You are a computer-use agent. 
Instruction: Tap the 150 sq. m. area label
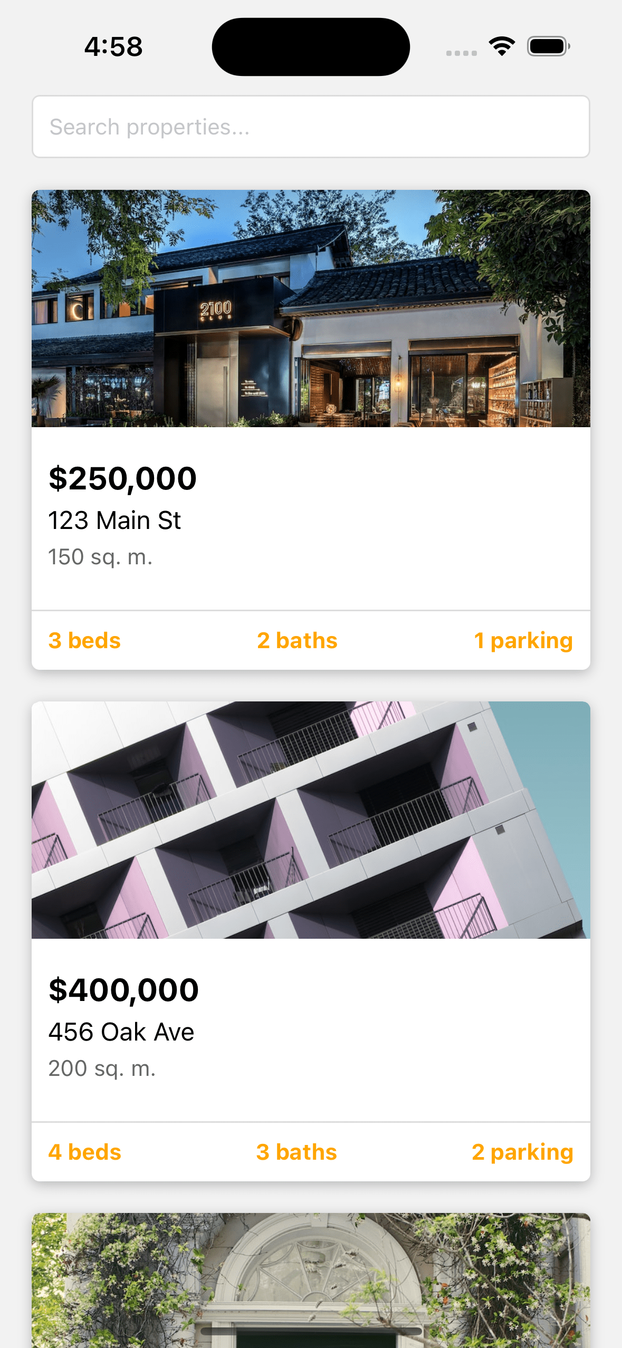pos(100,557)
